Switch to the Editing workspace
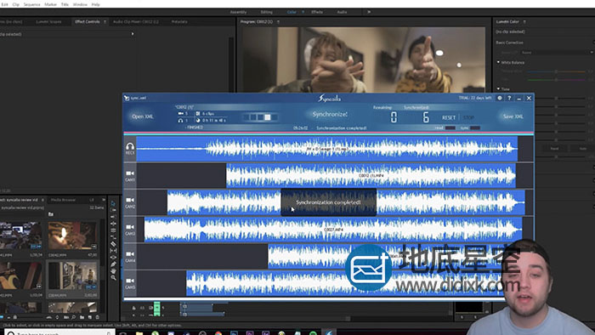Screen dimensions: 595x335 click(266, 12)
